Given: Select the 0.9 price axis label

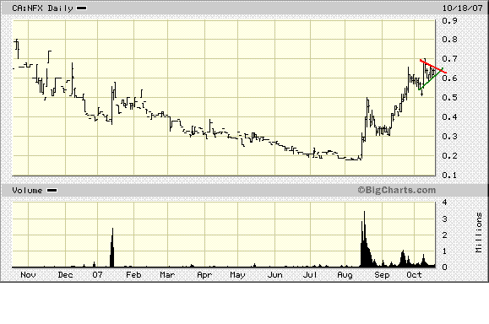Looking at the screenshot, I should (449, 20).
